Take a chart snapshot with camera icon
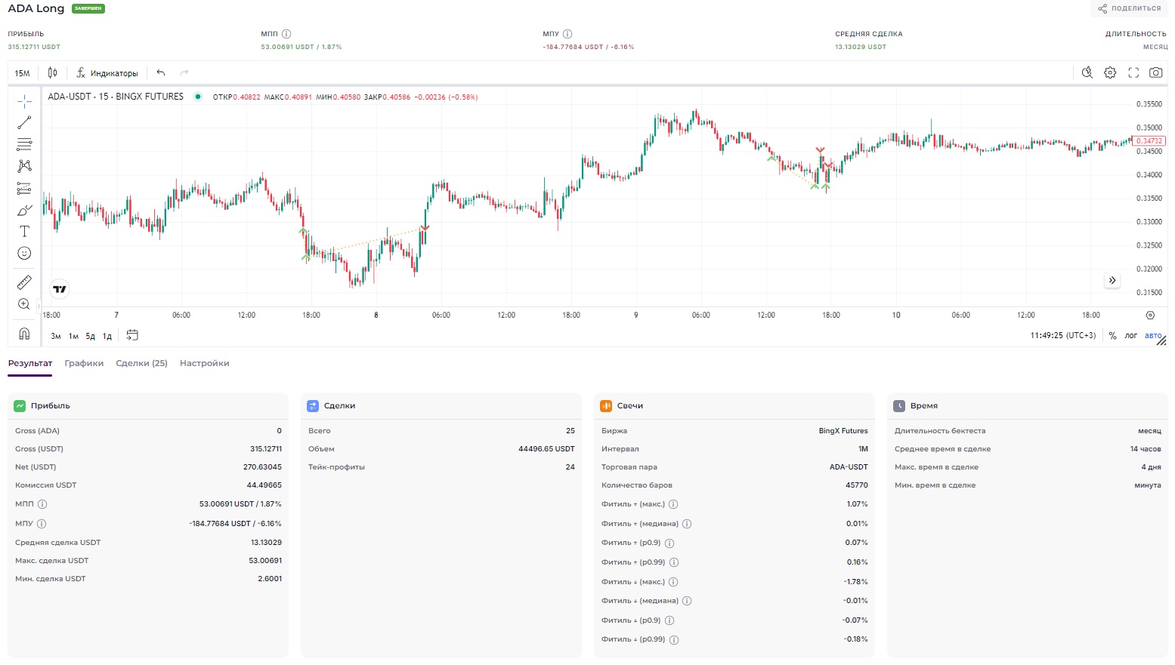This screenshot has height=665, width=1175. [x=1155, y=73]
